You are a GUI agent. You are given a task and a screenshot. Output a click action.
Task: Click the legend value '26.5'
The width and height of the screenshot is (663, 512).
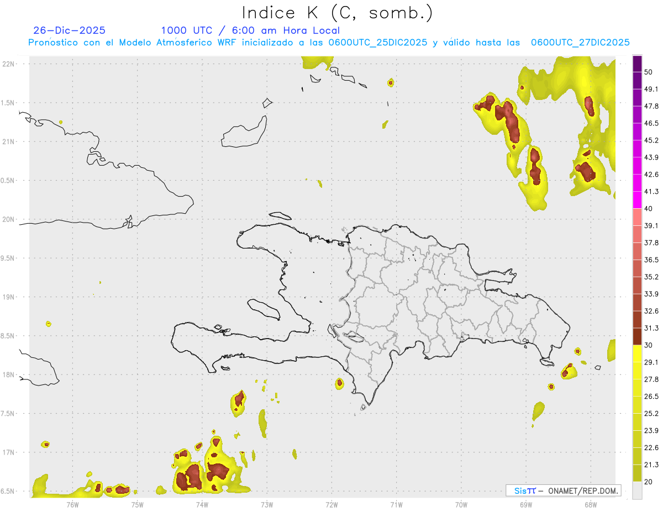651,396
